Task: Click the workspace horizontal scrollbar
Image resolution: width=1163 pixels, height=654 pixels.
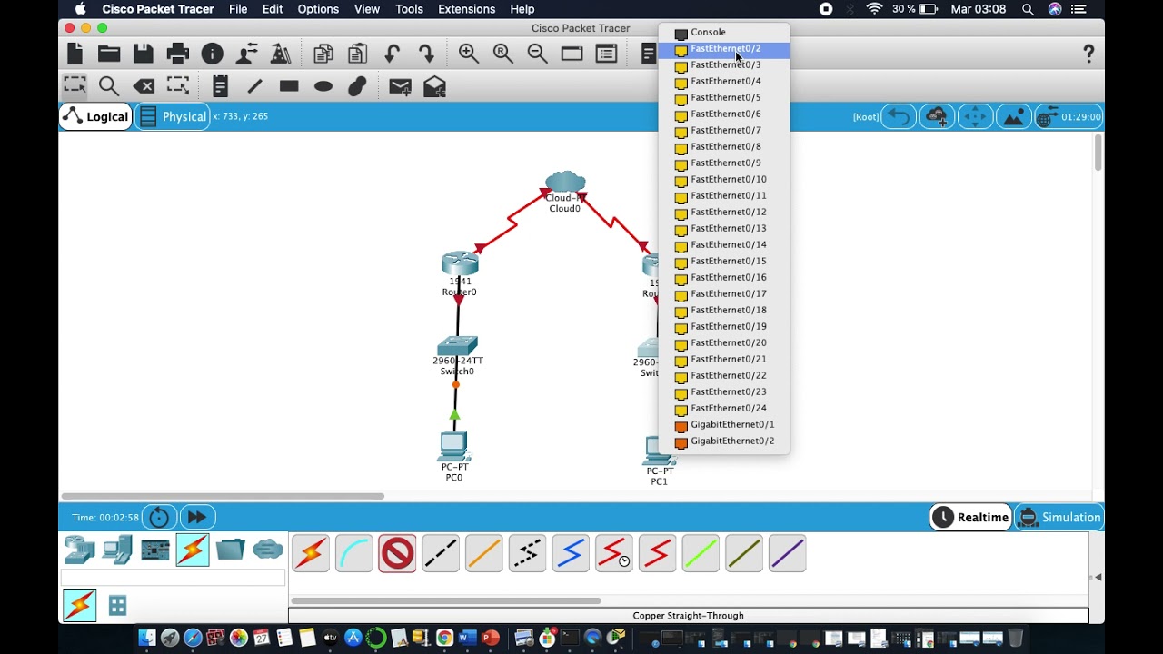Action: click(x=222, y=496)
